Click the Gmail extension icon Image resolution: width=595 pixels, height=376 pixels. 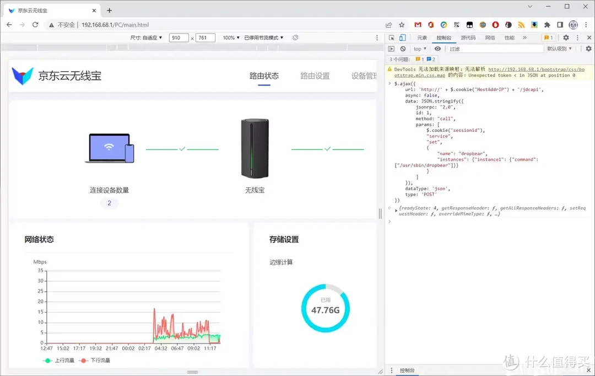click(418, 25)
